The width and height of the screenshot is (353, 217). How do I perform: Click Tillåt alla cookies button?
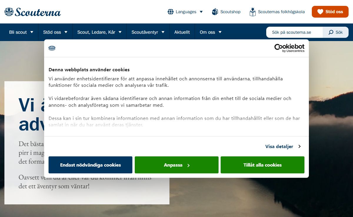262,165
